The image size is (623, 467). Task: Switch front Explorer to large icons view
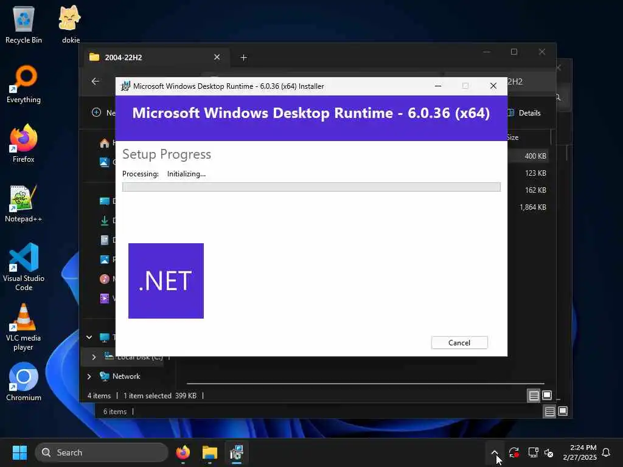tap(547, 395)
